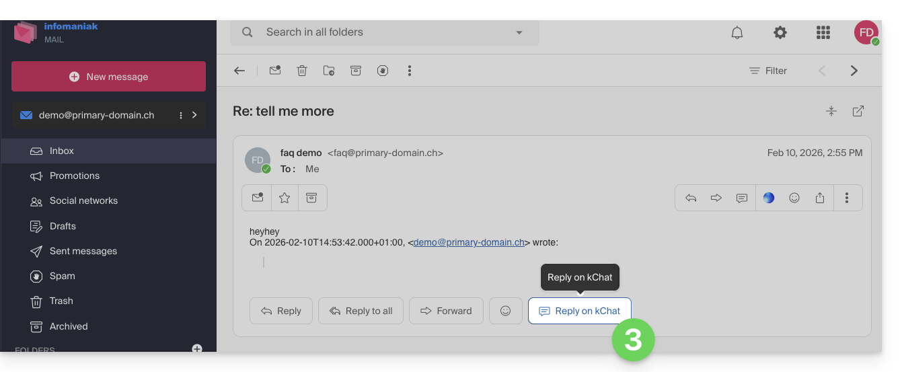Click the move-to-folder icon in toolbar
The height and width of the screenshot is (372, 902).
coord(329,71)
